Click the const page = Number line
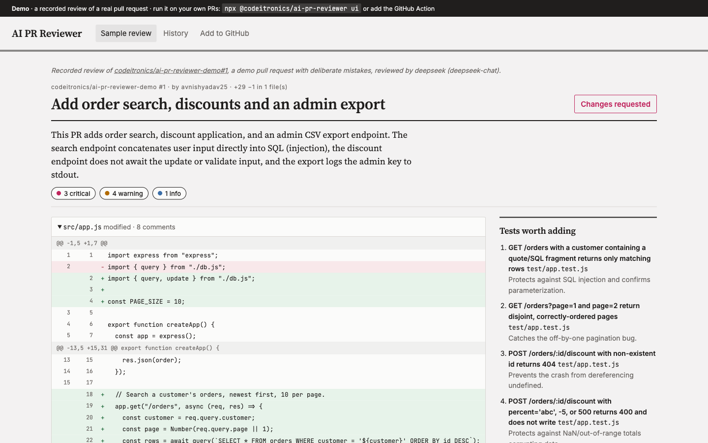The width and height of the screenshot is (708, 443). coord(268,429)
